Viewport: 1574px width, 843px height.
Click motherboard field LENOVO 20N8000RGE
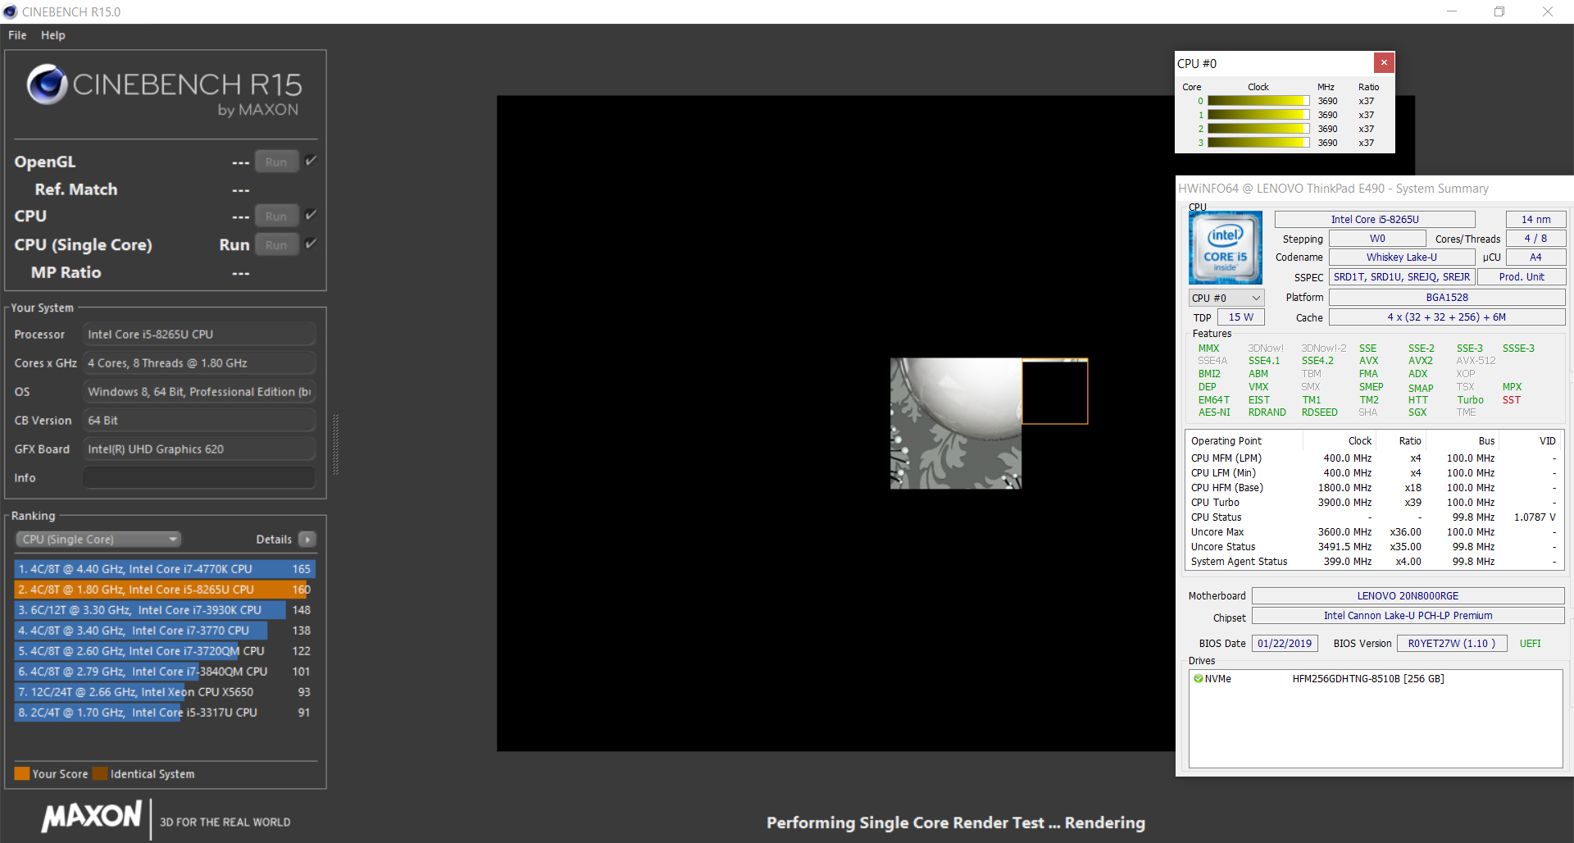tap(1408, 596)
